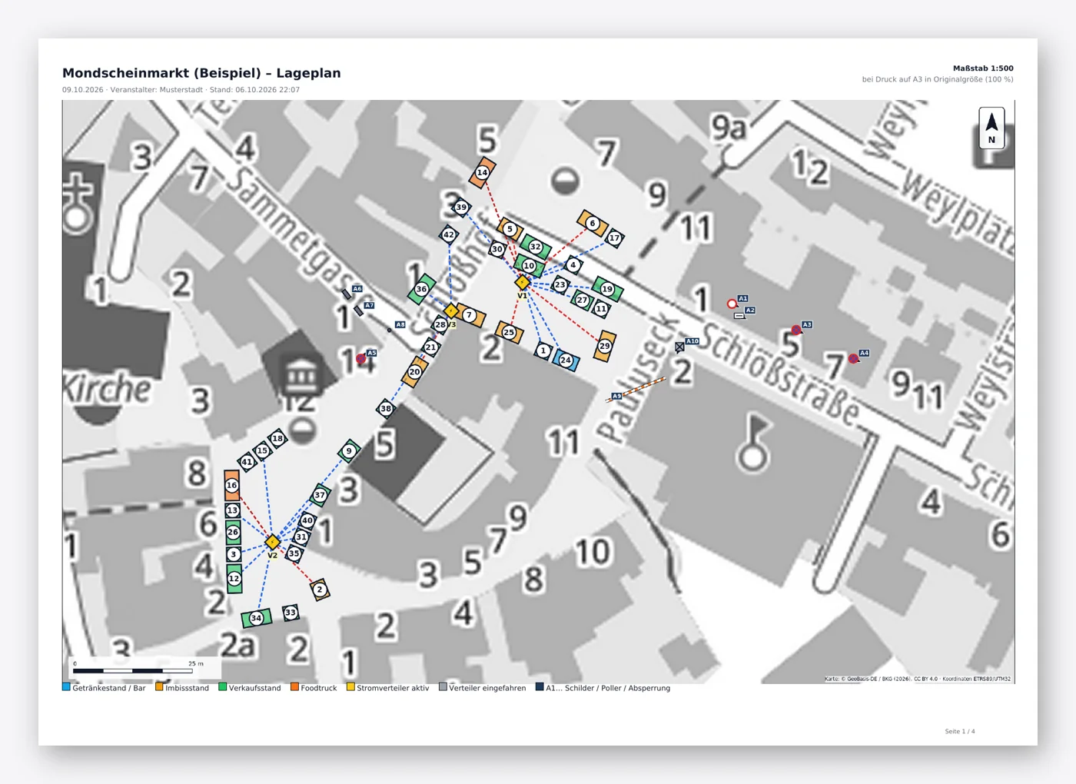Viewport: 1076px width, 784px height.
Task: Select barrier sign label A9
Action: [616, 397]
